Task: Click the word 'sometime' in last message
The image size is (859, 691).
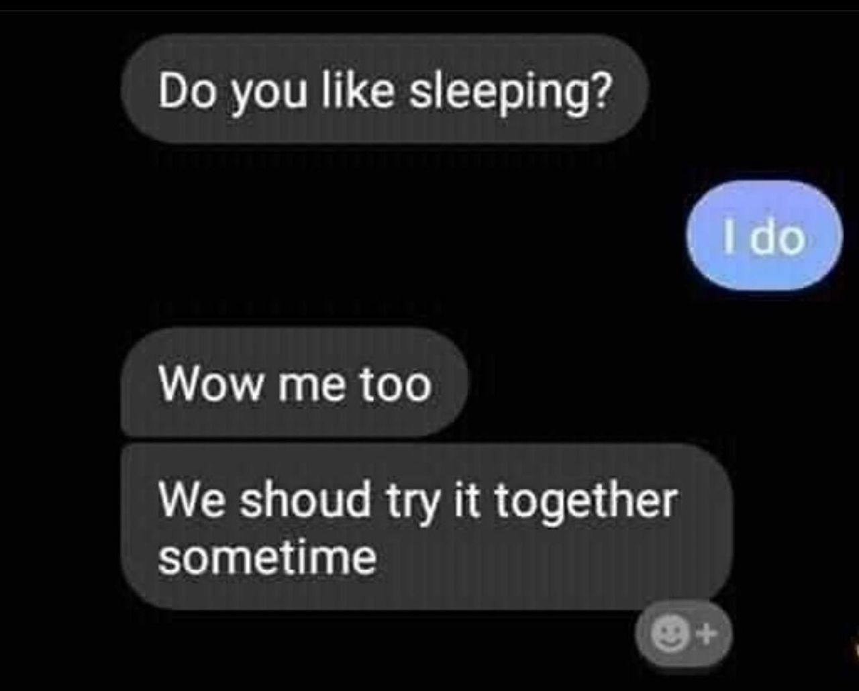Action: pos(267,557)
